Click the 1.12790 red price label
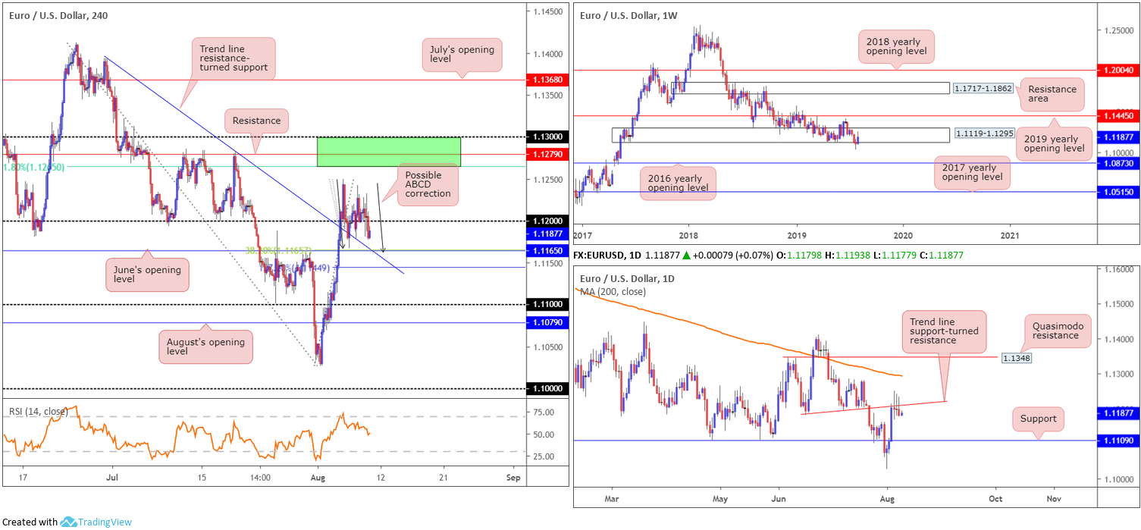Image resolution: width=1141 pixels, height=530 pixels. tap(547, 155)
